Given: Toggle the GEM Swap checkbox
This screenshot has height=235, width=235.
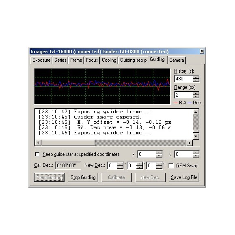Looking at the screenshot, I should coord(171,166).
